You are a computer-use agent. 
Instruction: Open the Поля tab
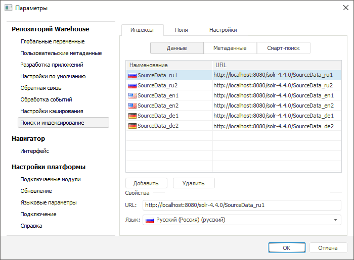[181, 30]
